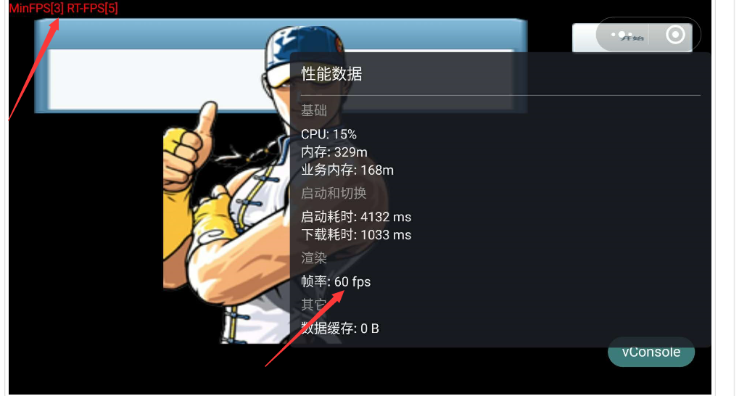Viewport: 739px width, 396px height.
Task: Click the CPU: 15% reading
Action: pyautogui.click(x=329, y=134)
